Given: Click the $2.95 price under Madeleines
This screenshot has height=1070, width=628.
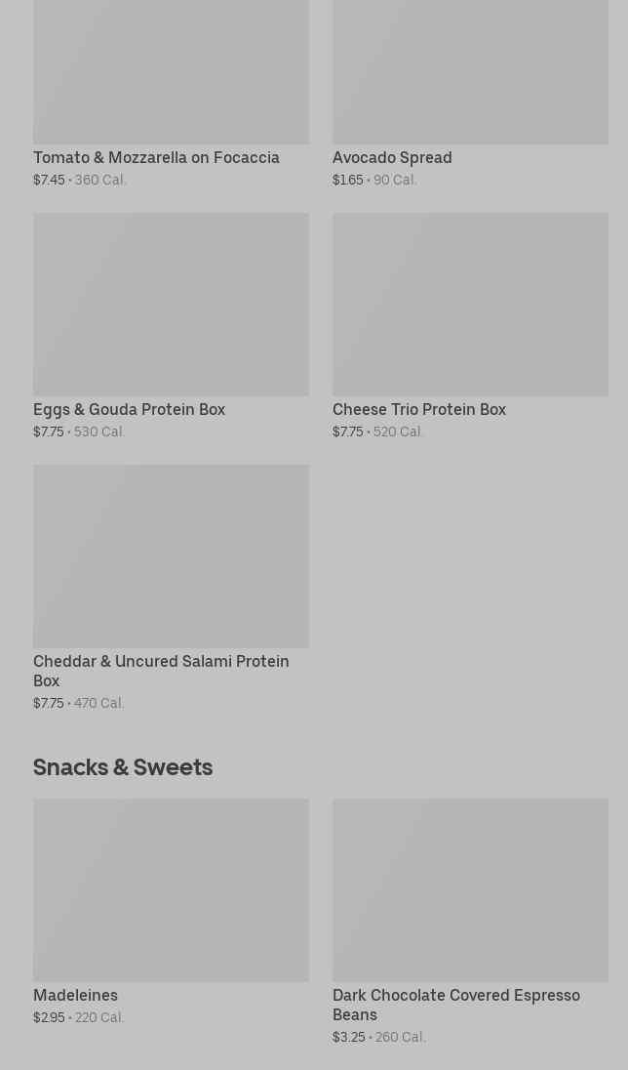Looking at the screenshot, I should 49,1018.
